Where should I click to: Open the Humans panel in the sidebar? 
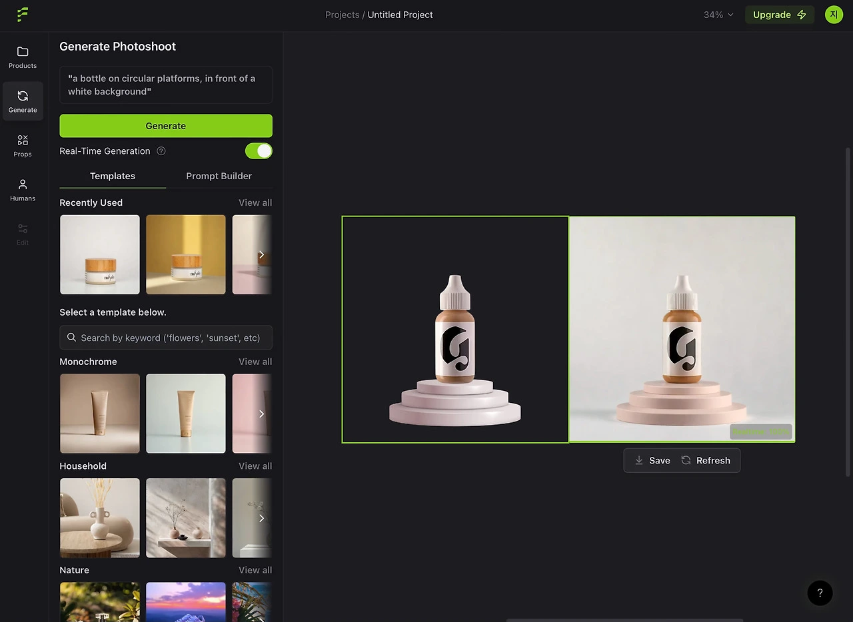pyautogui.click(x=23, y=190)
